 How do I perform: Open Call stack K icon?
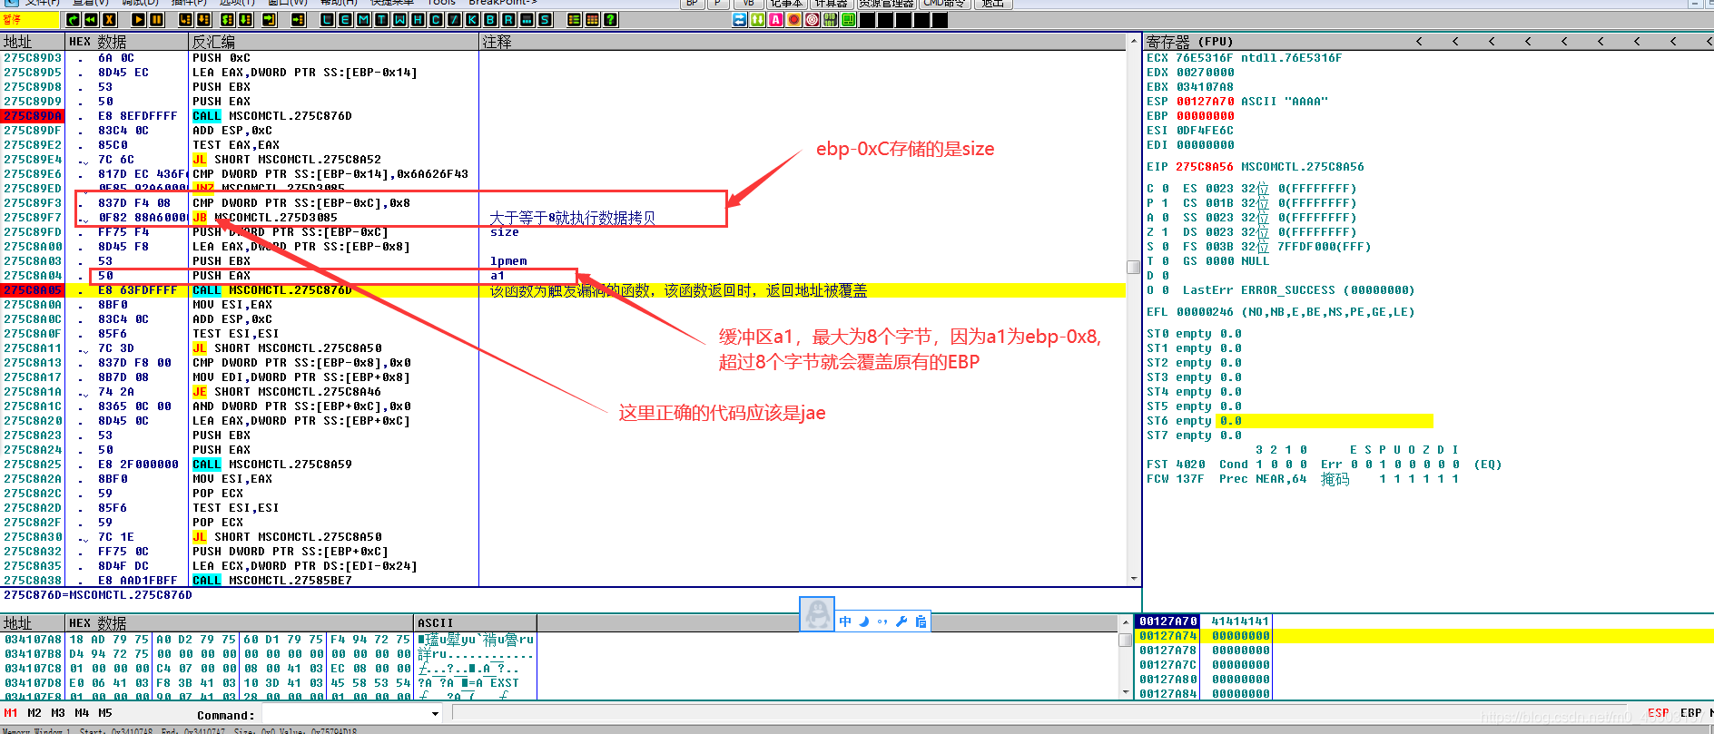click(x=472, y=20)
